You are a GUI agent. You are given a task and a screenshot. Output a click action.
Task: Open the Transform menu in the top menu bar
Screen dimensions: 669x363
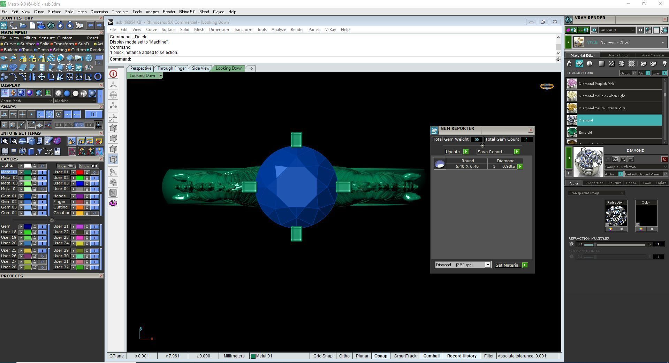120,12
